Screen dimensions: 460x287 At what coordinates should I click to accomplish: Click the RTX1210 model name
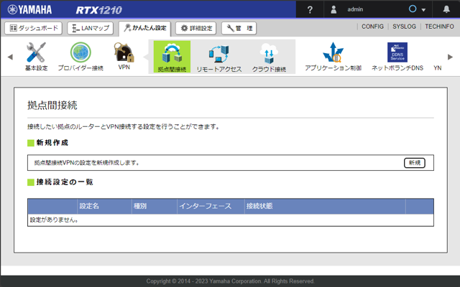(x=99, y=10)
